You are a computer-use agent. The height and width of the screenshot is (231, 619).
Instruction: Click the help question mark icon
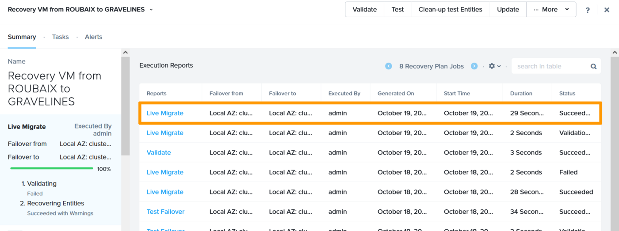pos(588,10)
